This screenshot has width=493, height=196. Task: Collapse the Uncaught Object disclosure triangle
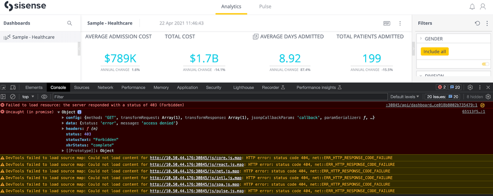click(59, 112)
